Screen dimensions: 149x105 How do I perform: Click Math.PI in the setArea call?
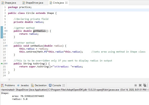pyautogui.click(x=42, y=52)
